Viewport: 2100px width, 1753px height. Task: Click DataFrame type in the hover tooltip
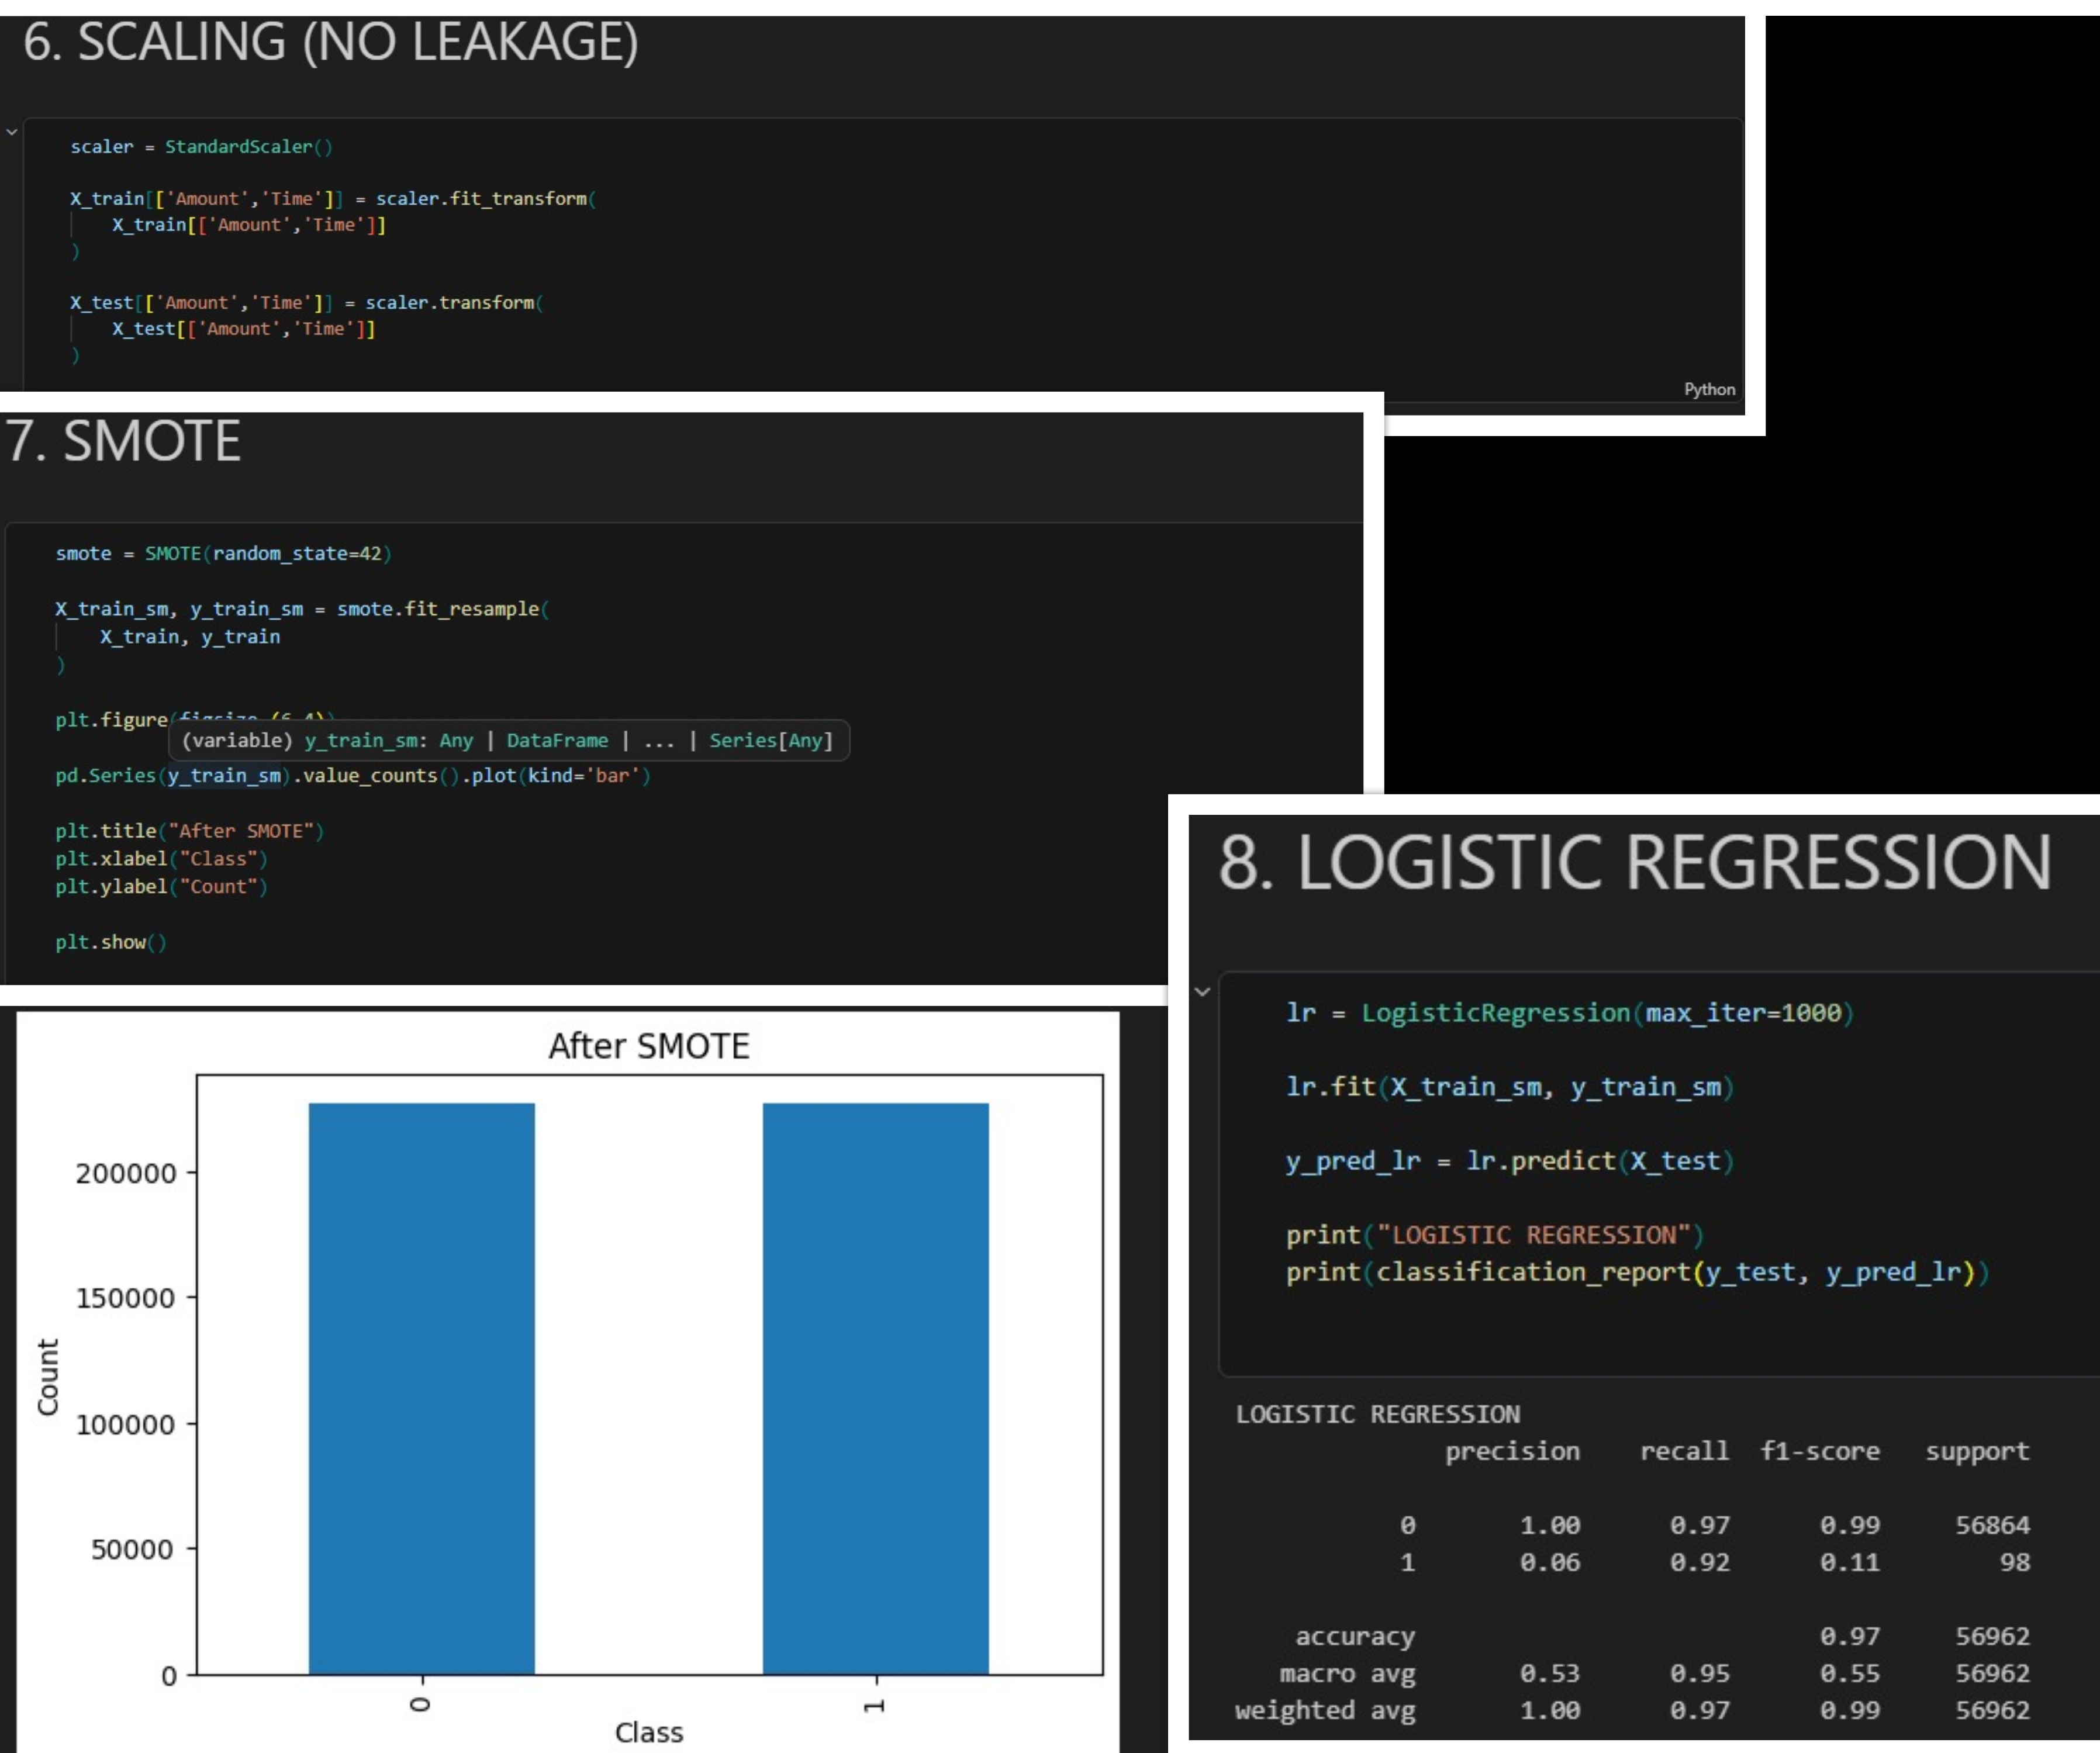(x=557, y=740)
